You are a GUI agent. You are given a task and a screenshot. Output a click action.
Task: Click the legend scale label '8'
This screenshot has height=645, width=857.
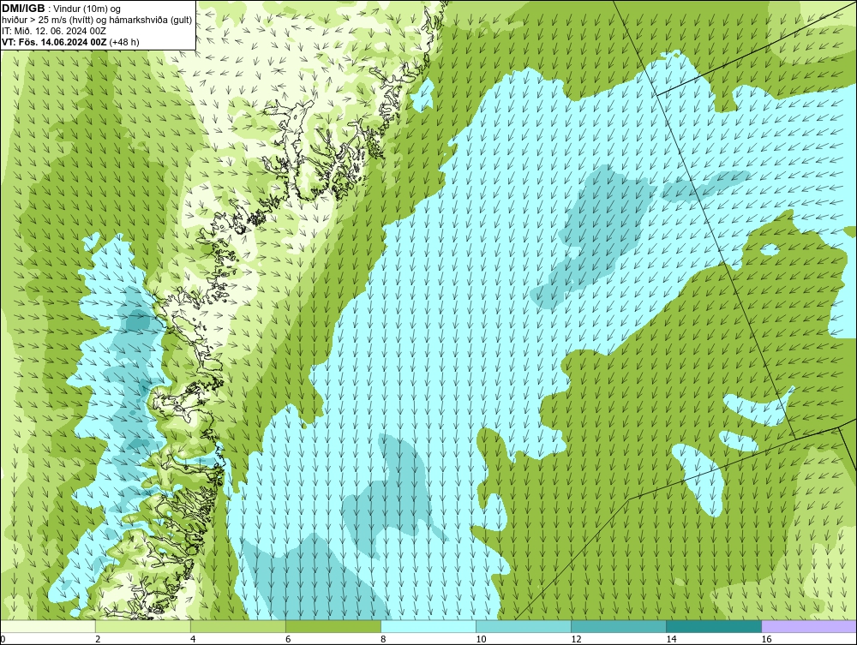pos(383,639)
